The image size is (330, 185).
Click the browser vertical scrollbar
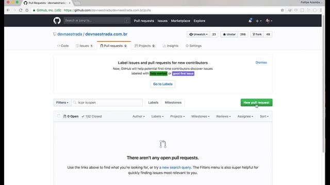click(323, 84)
